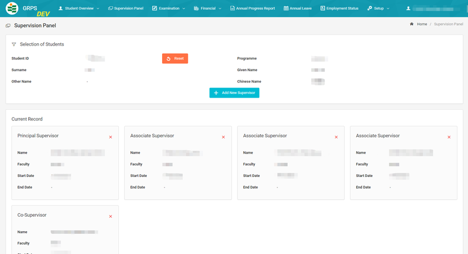Viewport: 468px width, 254px height.
Task: Open the Setup menu
Action: [378, 8]
